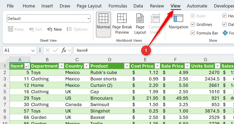Click the Cost Price value 21.95
The width and height of the screenshot is (234, 124).
(145, 98)
